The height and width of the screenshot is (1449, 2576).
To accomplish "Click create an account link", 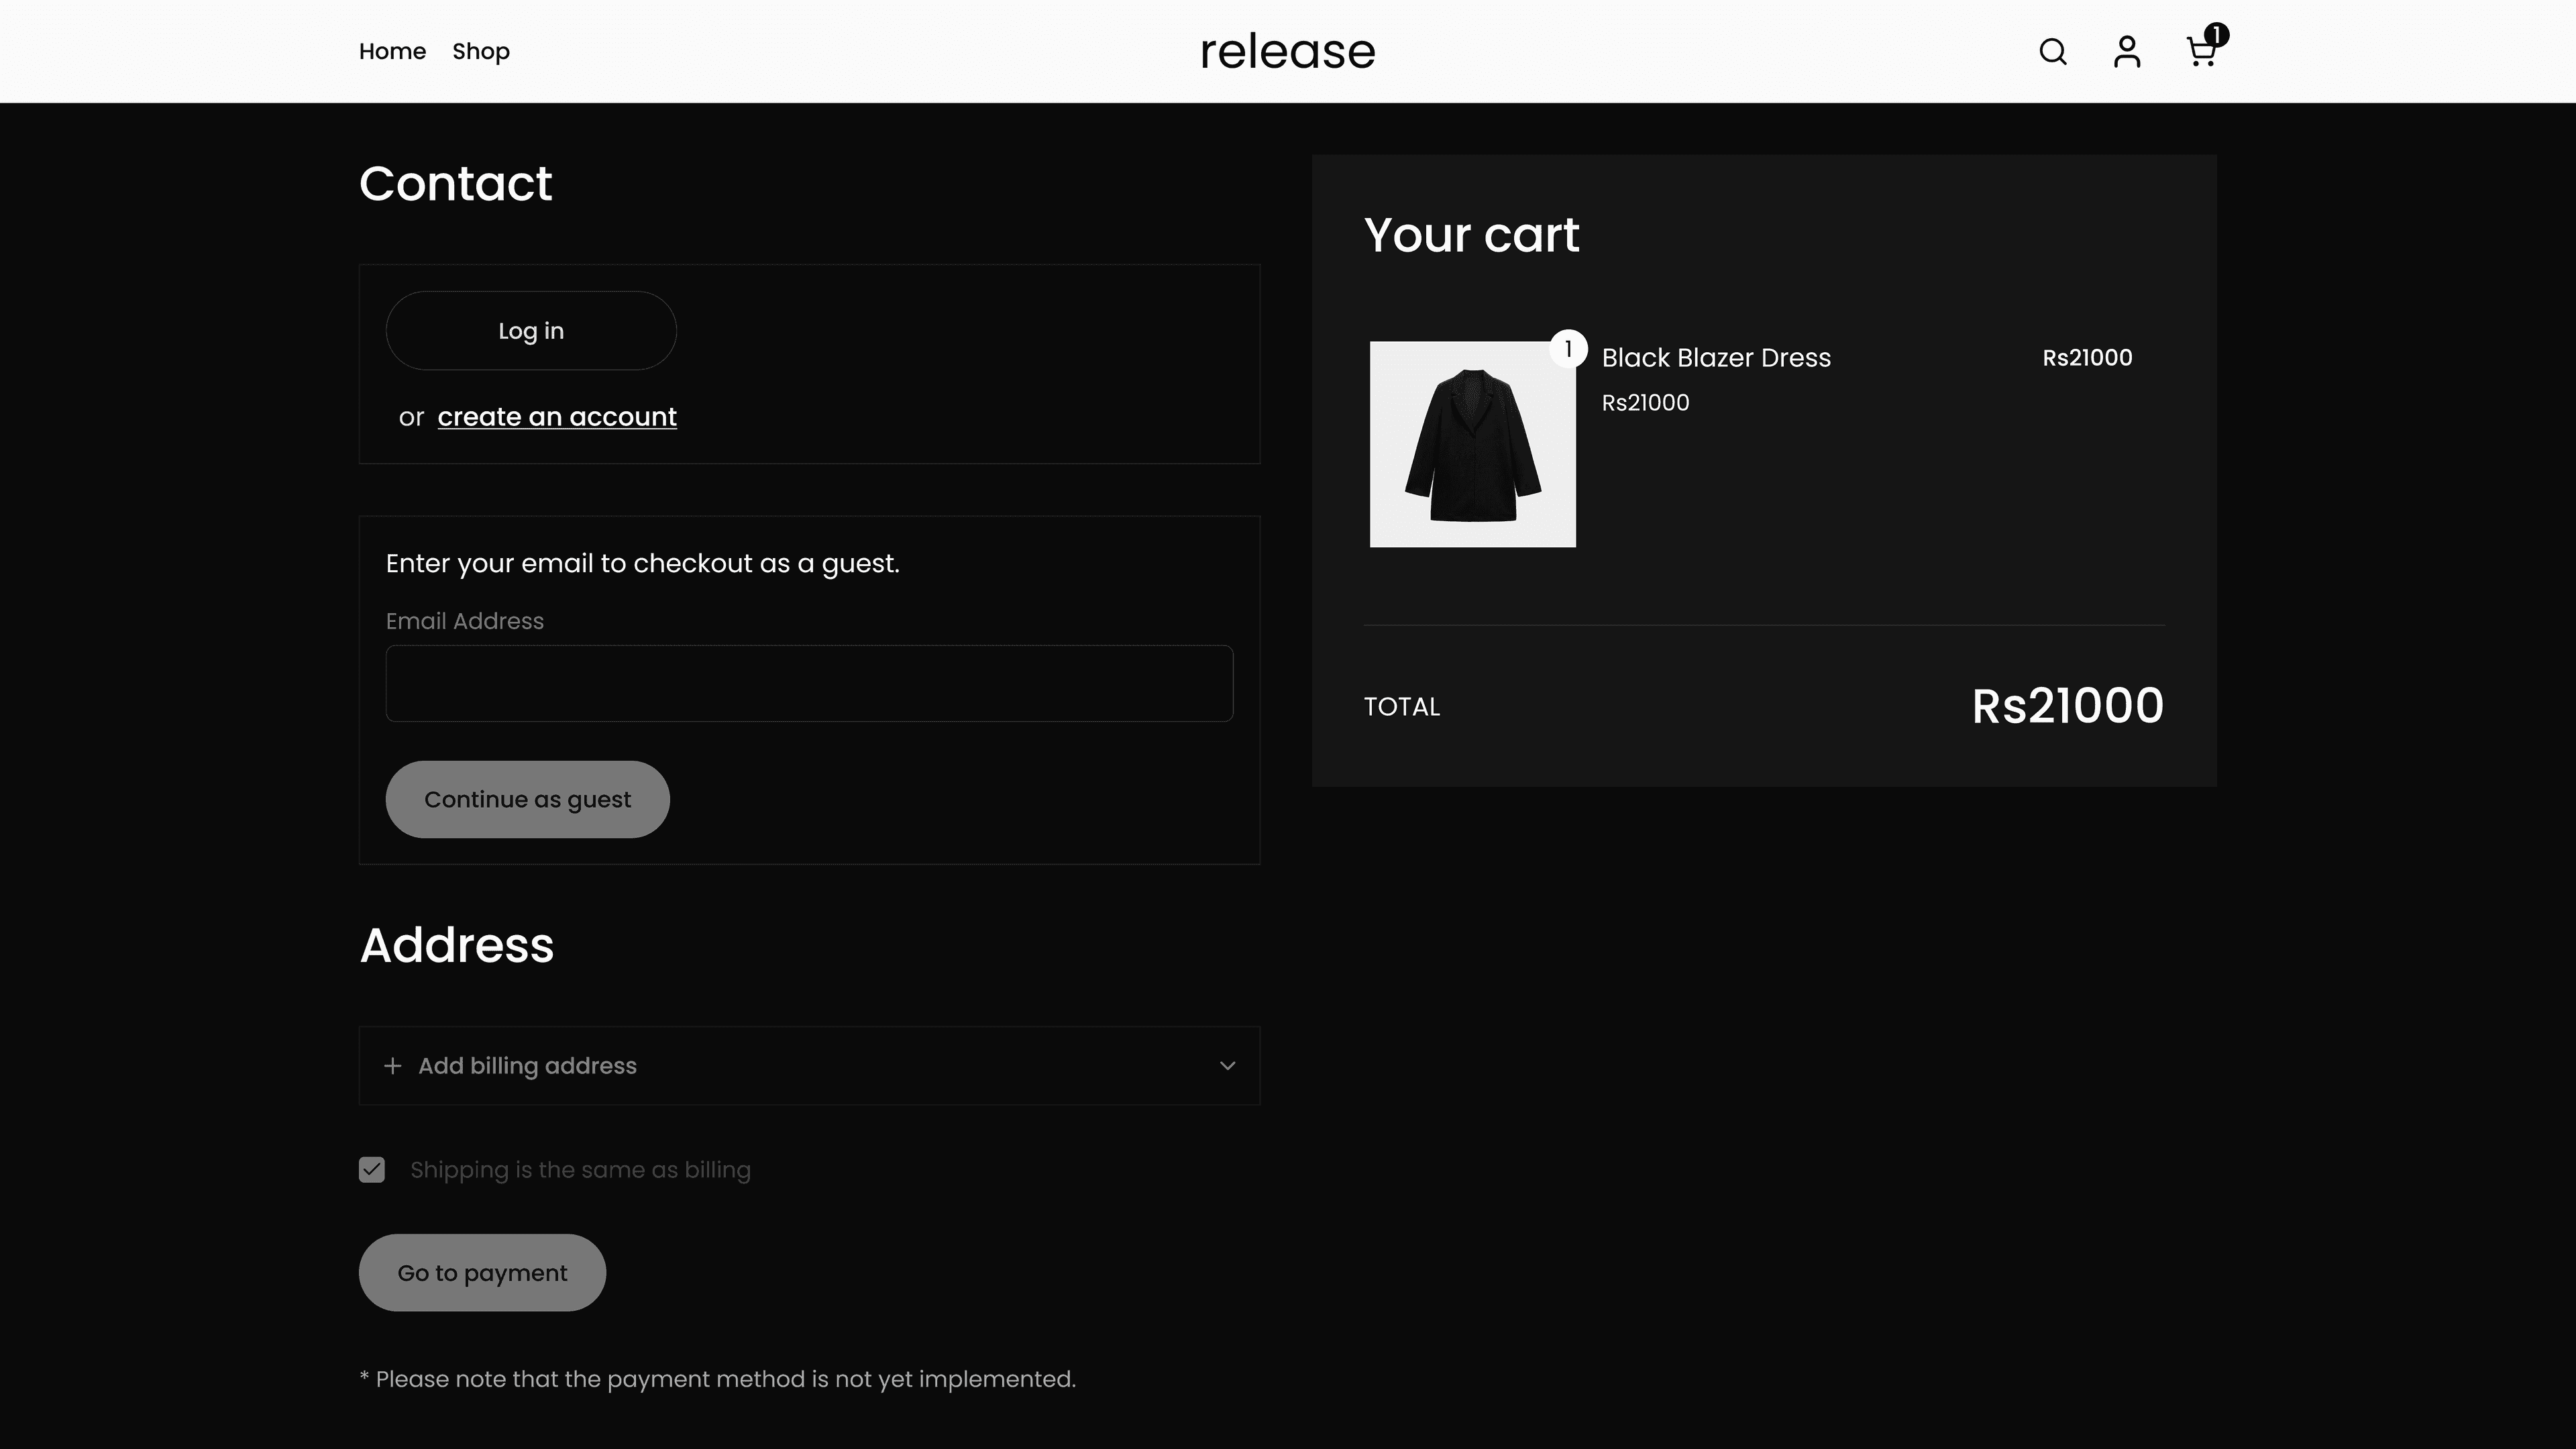I will pos(557,417).
